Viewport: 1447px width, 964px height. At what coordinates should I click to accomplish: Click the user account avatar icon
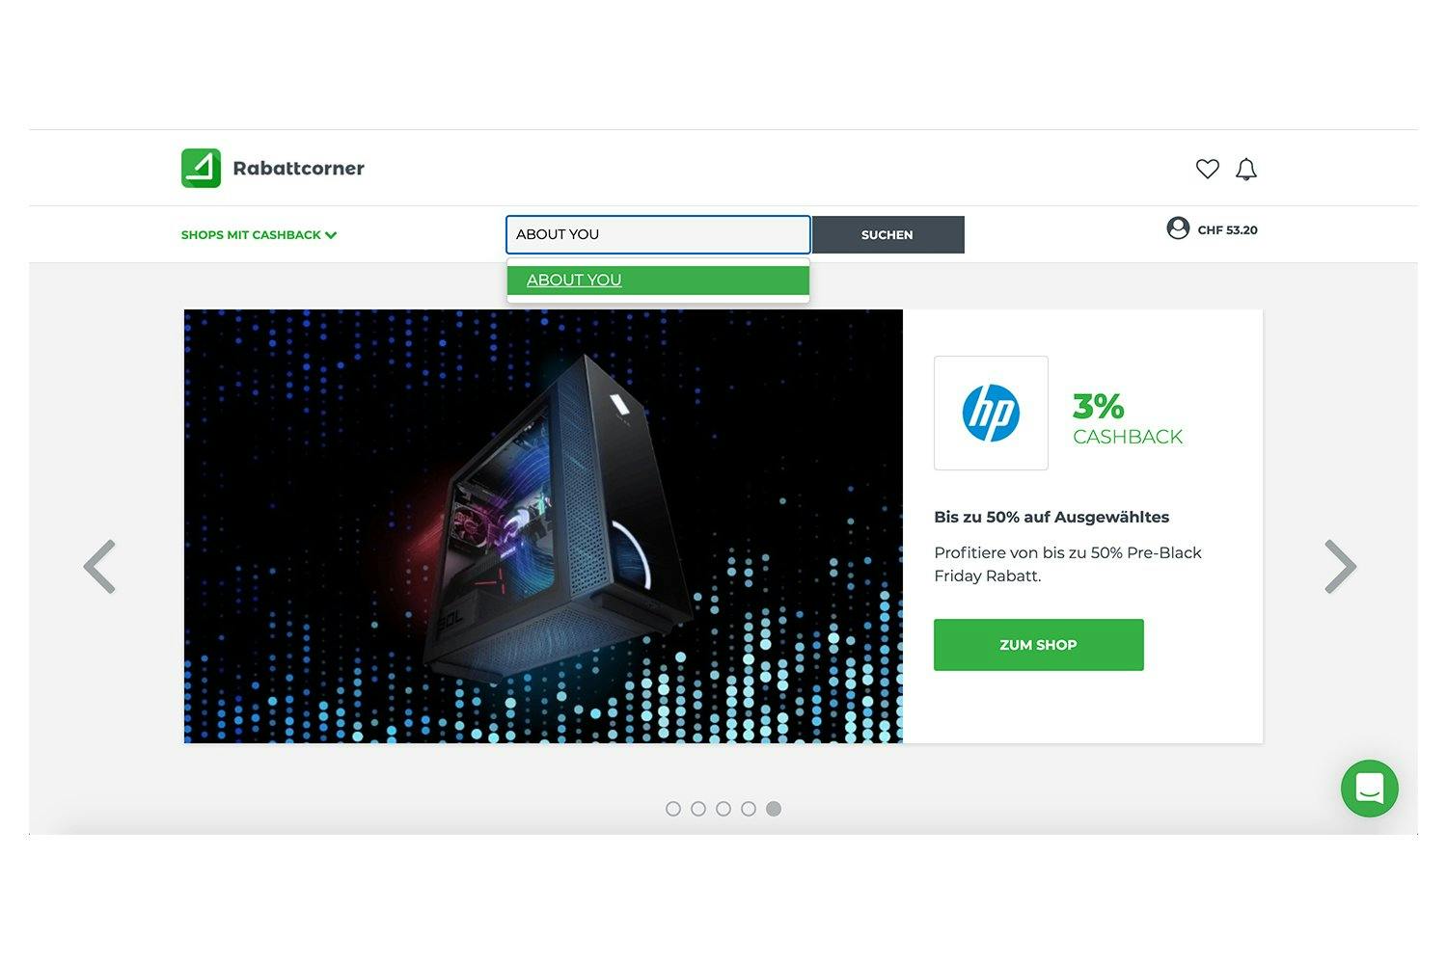(1178, 228)
